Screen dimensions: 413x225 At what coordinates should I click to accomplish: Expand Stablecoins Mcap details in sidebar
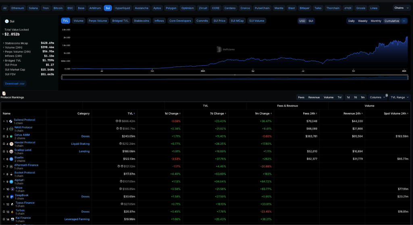(x=3, y=43)
